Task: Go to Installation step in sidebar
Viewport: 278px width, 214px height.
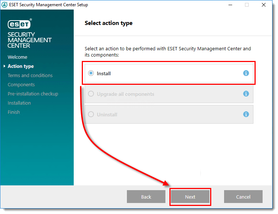Action: [x=19, y=103]
